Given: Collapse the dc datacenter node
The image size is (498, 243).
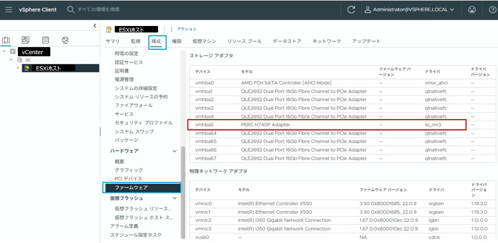Looking at the screenshot, I should pyautogui.click(x=11, y=60).
